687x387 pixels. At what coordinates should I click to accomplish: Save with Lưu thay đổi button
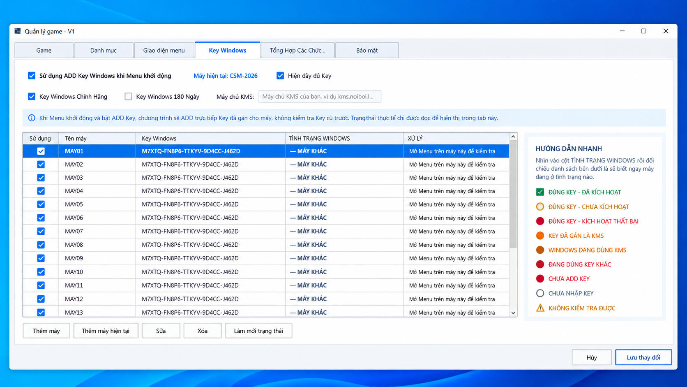click(643, 357)
